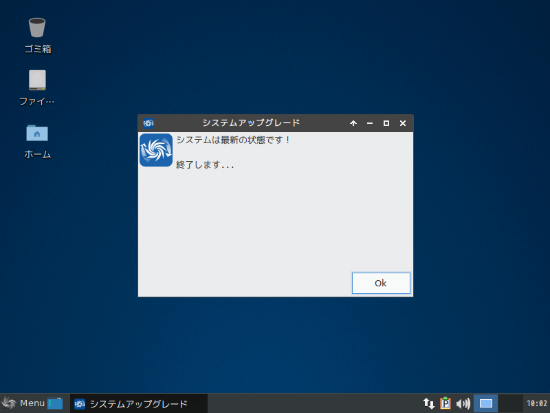This screenshot has height=413, width=550.
Task: Minimize the システムアップグレード window
Action: (370, 123)
